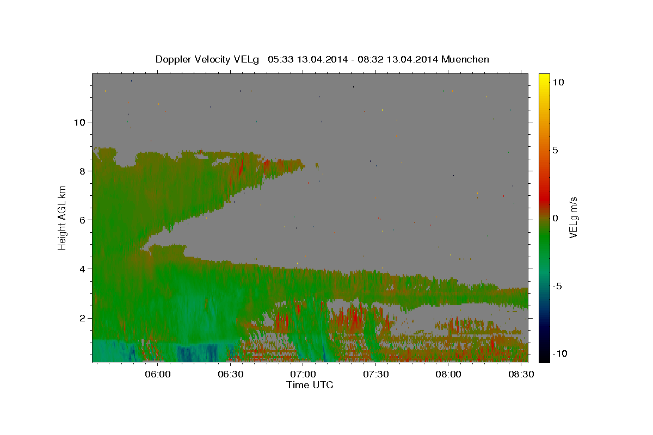Select the 07:00 time tick label
Image resolution: width=653 pixels, height=435 pixels.
click(x=303, y=375)
